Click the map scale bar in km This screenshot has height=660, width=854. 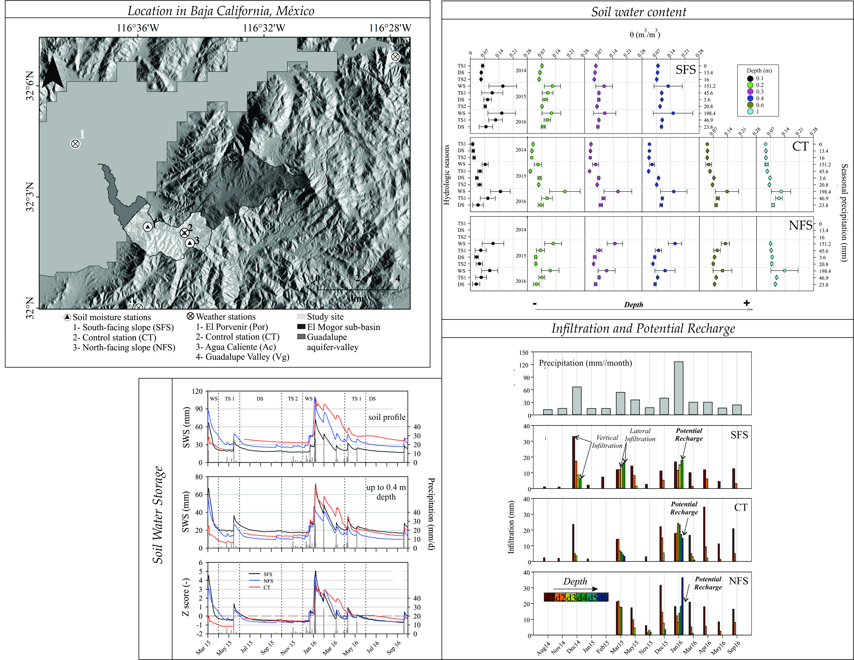click(x=358, y=290)
